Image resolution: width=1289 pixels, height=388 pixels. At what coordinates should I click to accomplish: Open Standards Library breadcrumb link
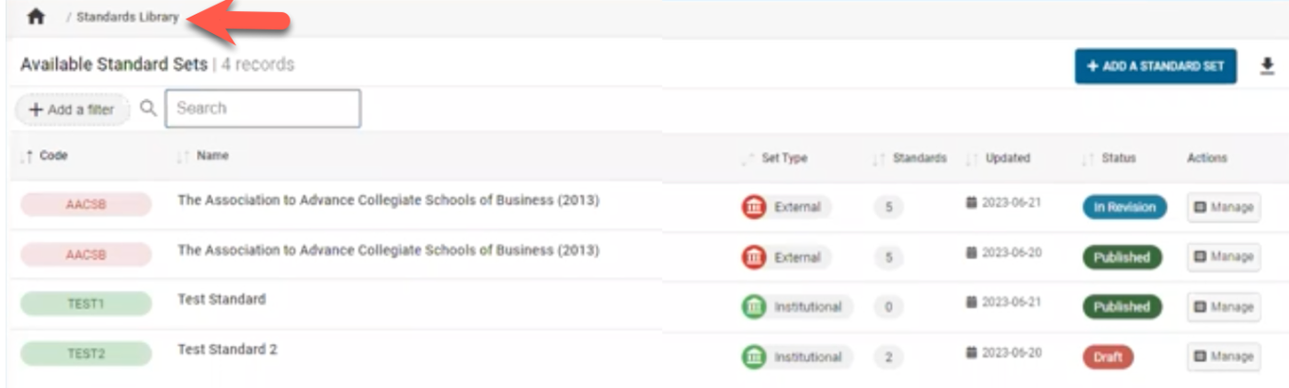pos(127,17)
